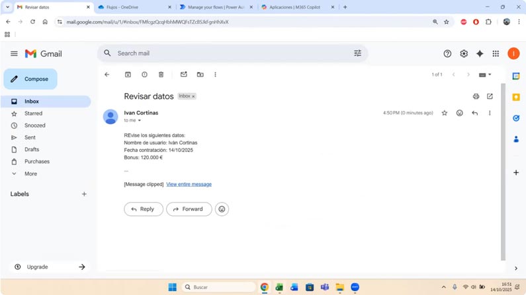Open View entire message link
526x295 pixels.
coord(189,184)
